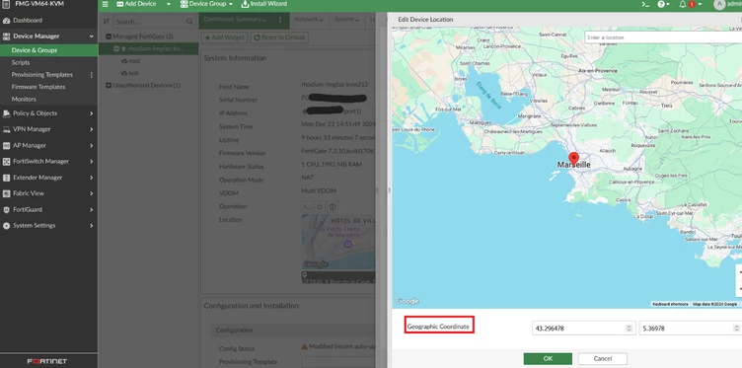Viewport: 742px width, 368px height.
Task: Open the CLI console icon
Action: (645, 4)
